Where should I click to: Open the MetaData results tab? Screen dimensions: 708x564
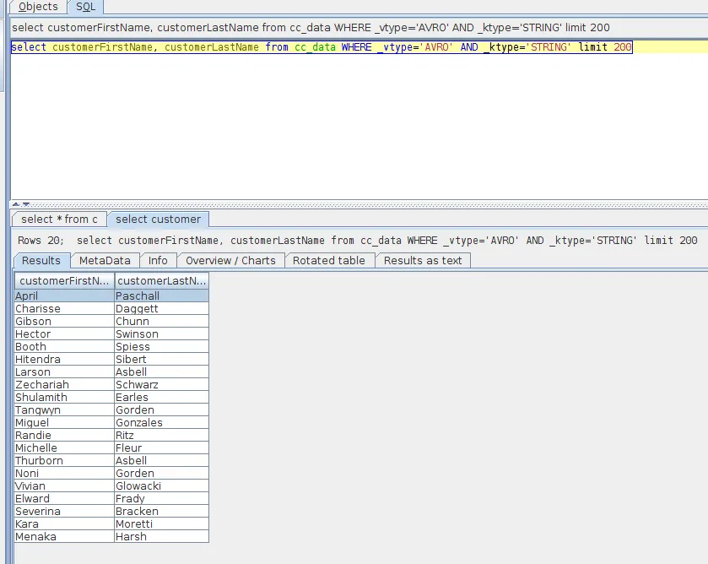105,260
